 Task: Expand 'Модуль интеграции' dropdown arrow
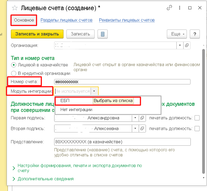point(94,91)
